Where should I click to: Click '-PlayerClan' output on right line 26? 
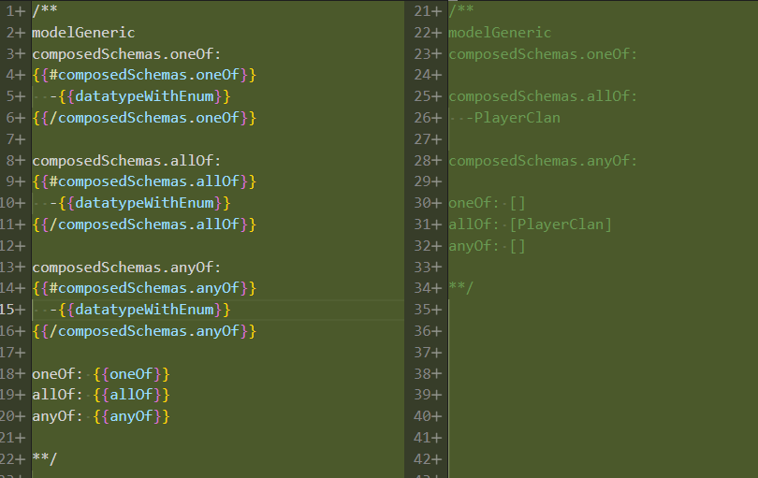coord(513,118)
